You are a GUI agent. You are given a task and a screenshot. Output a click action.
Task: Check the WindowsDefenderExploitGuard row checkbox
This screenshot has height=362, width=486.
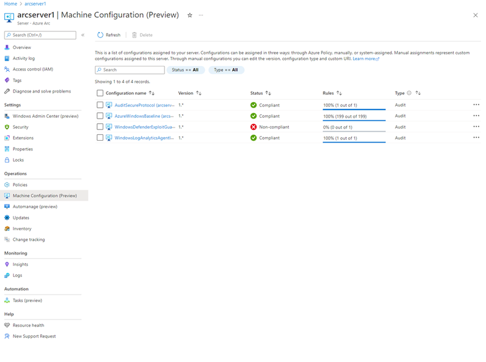click(x=100, y=127)
